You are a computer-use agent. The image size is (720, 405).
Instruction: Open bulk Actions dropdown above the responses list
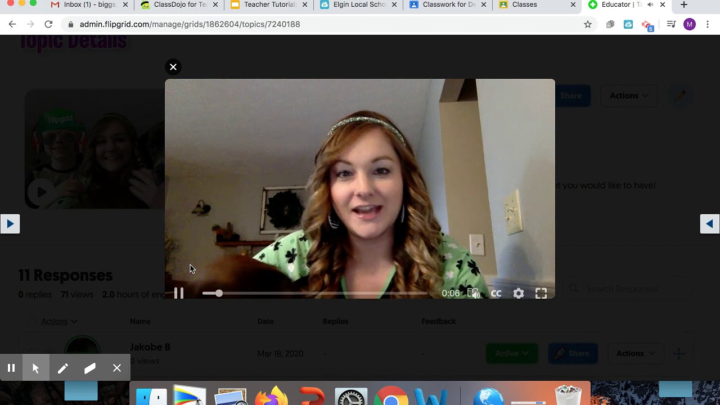[x=59, y=321]
